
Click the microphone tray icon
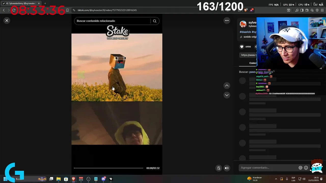pos(287,179)
